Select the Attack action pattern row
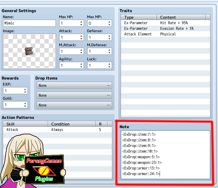Image resolution: width=218 pixels, height=188 pixels. point(58,130)
